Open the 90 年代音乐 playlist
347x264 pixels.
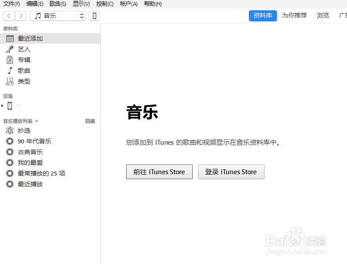tap(50, 141)
